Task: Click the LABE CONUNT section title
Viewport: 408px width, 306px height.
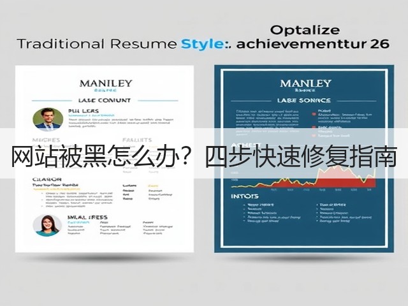Action: click(105, 101)
